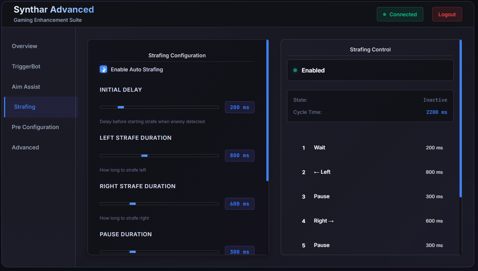Image resolution: width=478 pixels, height=271 pixels.
Task: Select the 800 ms Left Strafe value box
Action: [239, 156]
